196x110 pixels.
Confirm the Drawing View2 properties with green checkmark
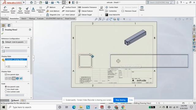pyautogui.click(x=2, y=33)
